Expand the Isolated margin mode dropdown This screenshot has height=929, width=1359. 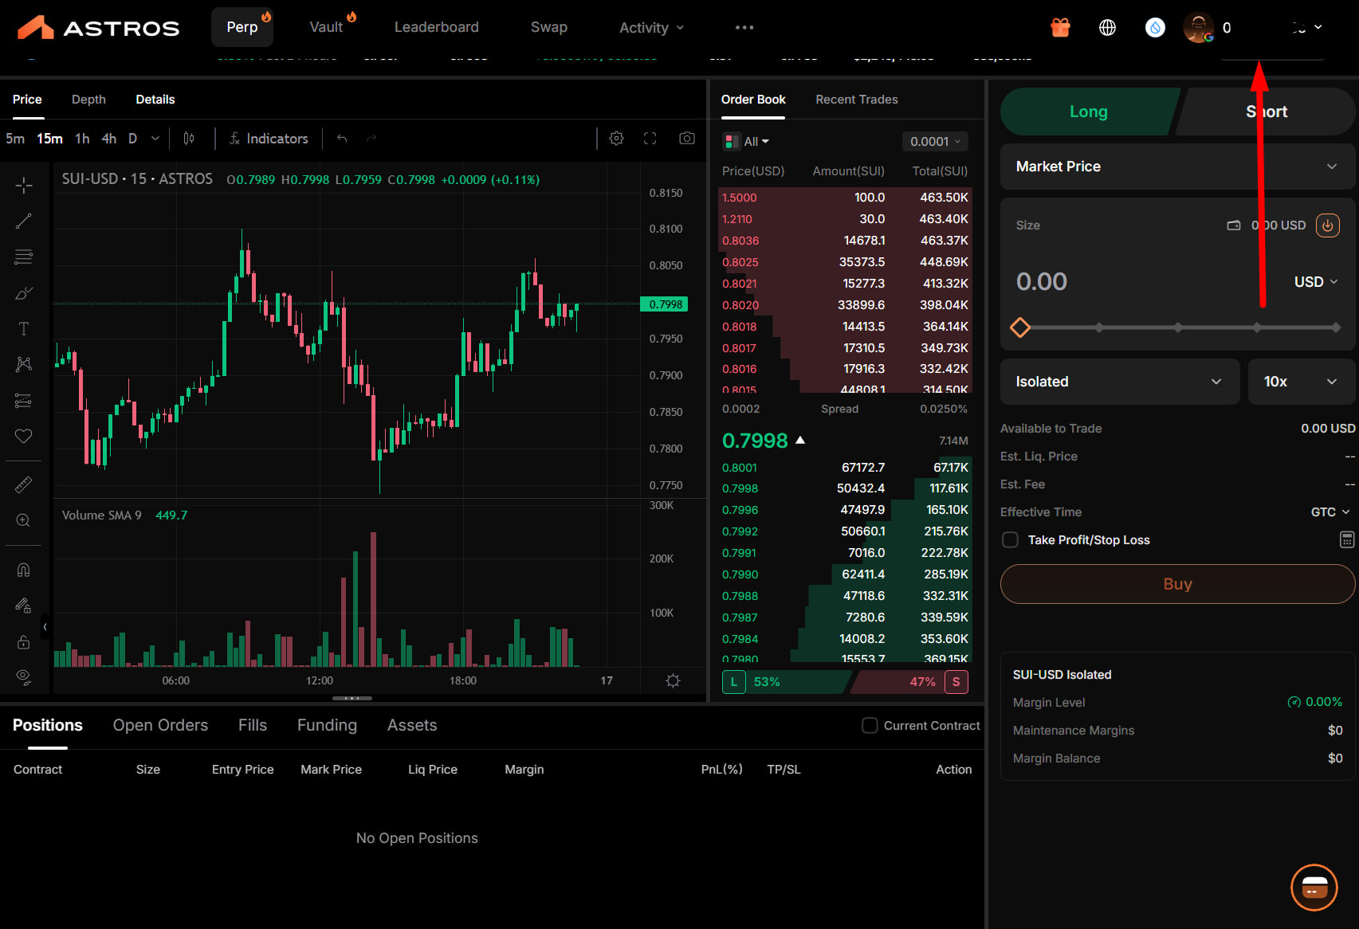pyautogui.click(x=1119, y=382)
